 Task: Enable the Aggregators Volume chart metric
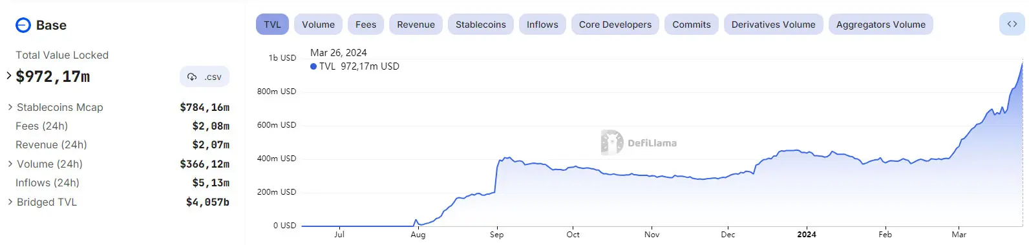point(881,24)
